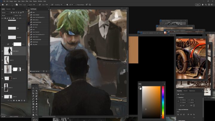
Task: Add a layer style fx icon
Action: (11, 101)
